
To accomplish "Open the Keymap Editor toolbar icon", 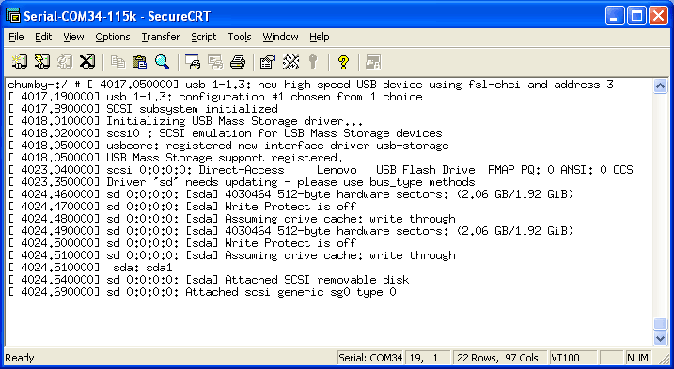I will point(290,62).
